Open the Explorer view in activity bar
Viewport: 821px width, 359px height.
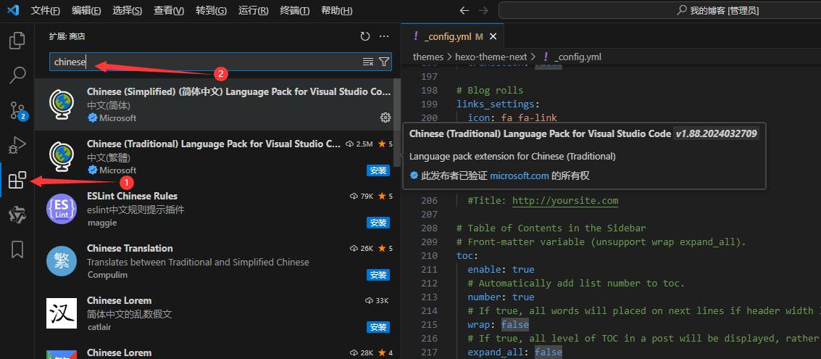[17, 41]
